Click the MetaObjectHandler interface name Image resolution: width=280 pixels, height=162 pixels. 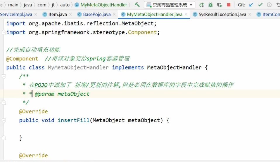tap(174, 67)
